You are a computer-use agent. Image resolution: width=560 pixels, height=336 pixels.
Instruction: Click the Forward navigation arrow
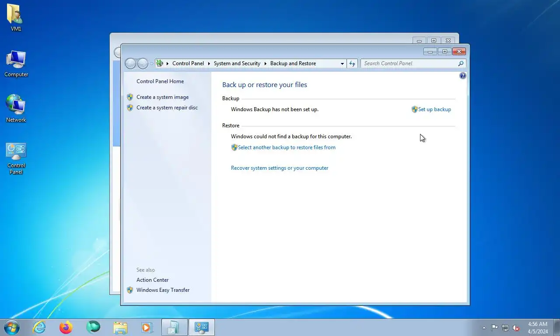click(x=143, y=63)
